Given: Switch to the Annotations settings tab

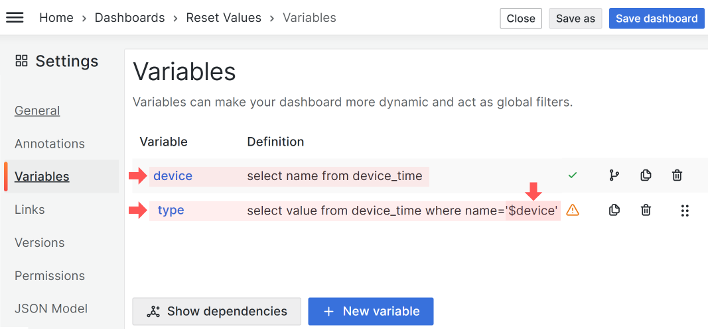Looking at the screenshot, I should 50,144.
